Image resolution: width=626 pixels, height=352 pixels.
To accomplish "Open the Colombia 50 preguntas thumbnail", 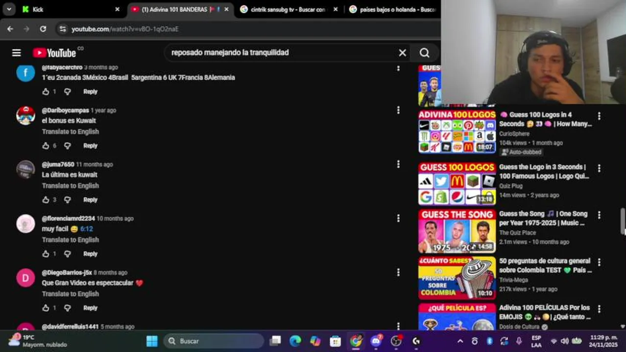I will (457, 278).
